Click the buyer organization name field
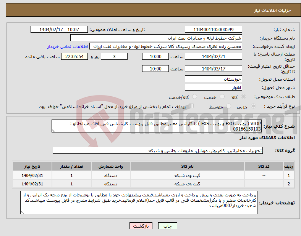The width and height of the screenshot is (301, 236). [x=156, y=38]
